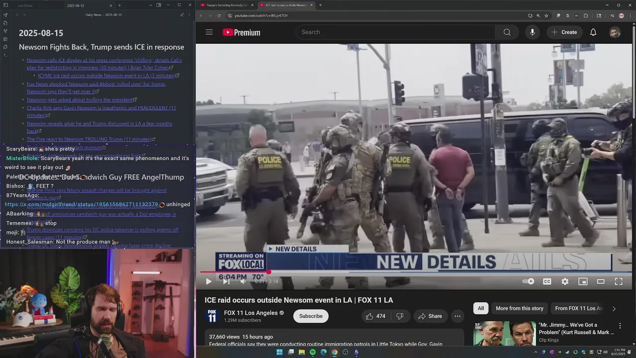This screenshot has width=636, height=358.
Task: Toggle closed captions on the video
Action: click(547, 281)
